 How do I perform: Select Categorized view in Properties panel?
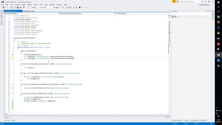point(173,17)
